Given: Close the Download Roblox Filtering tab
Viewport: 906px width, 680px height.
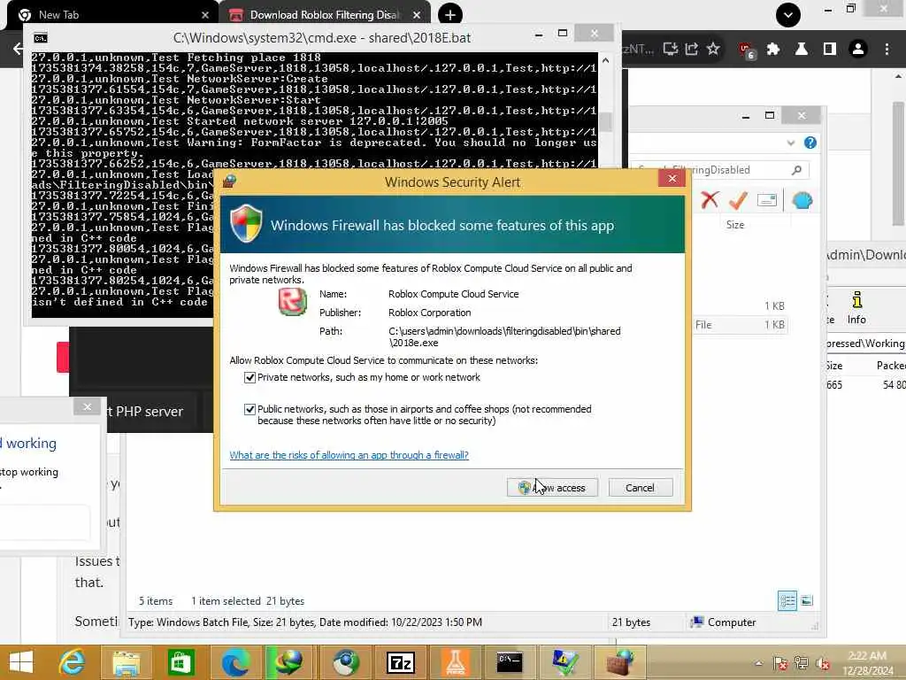Looking at the screenshot, I should 417,15.
